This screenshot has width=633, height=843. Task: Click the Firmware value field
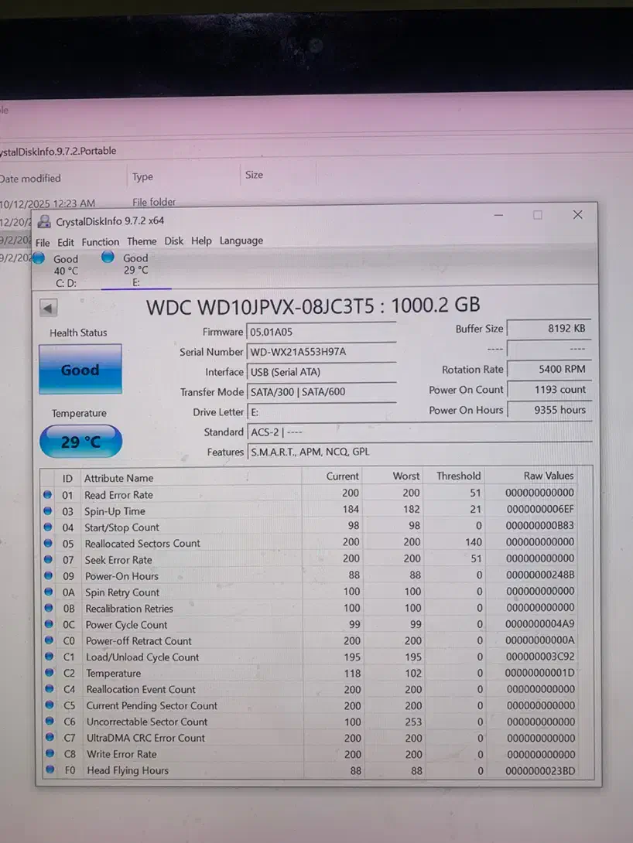click(320, 332)
